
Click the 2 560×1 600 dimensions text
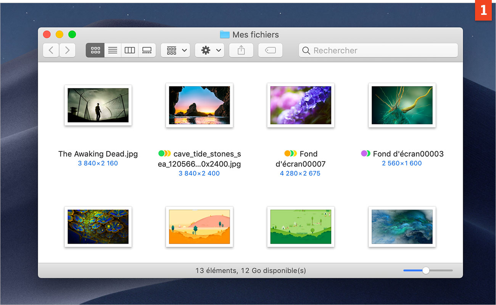click(402, 163)
